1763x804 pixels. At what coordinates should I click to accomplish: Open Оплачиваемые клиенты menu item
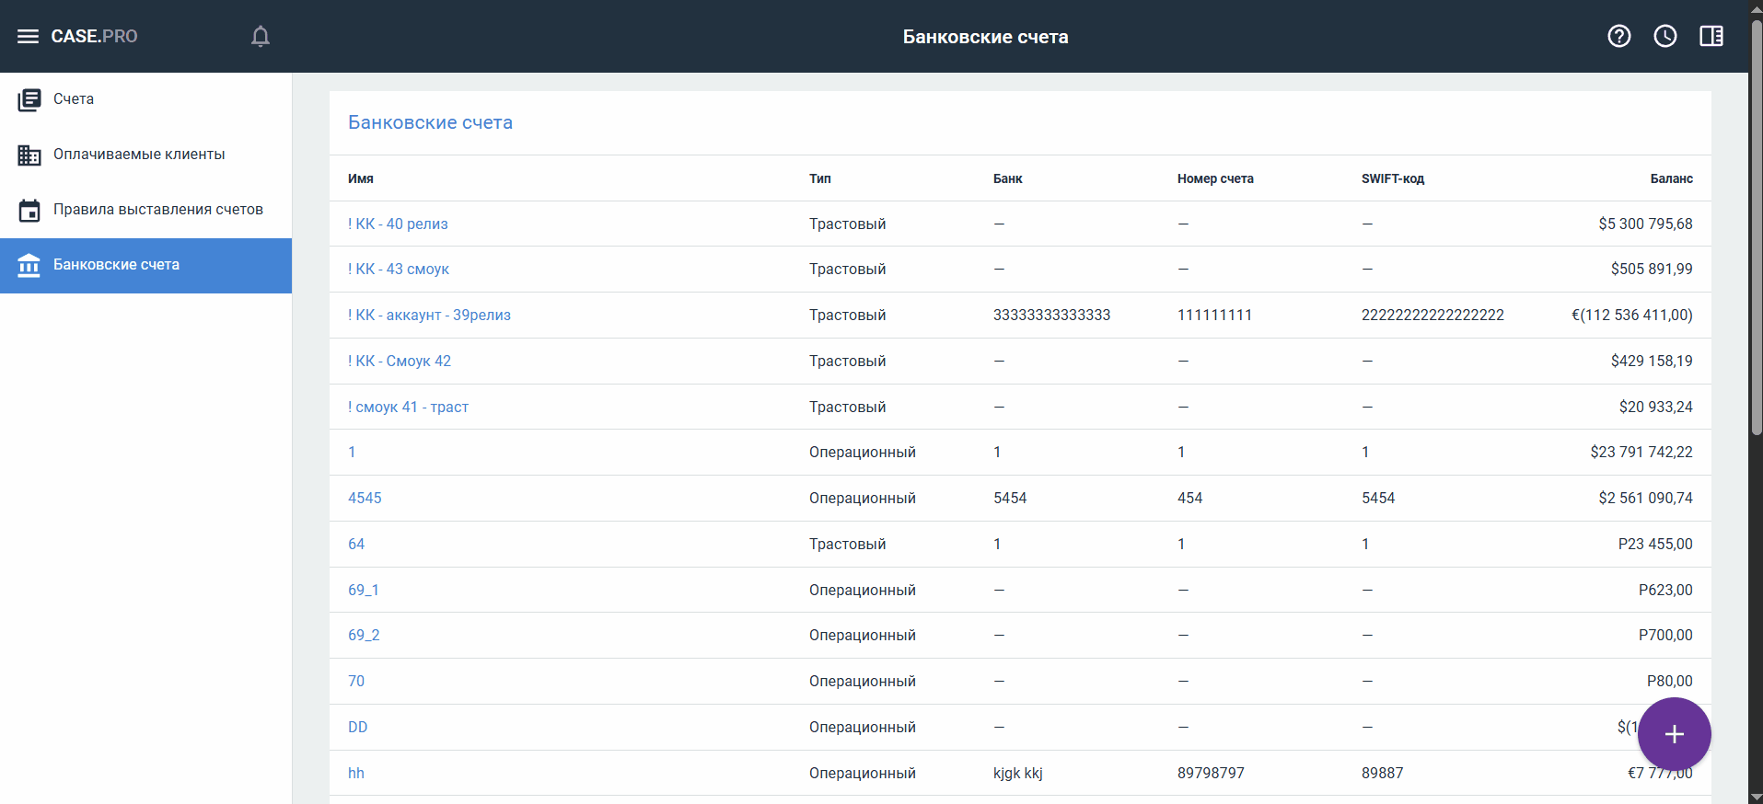tap(139, 155)
